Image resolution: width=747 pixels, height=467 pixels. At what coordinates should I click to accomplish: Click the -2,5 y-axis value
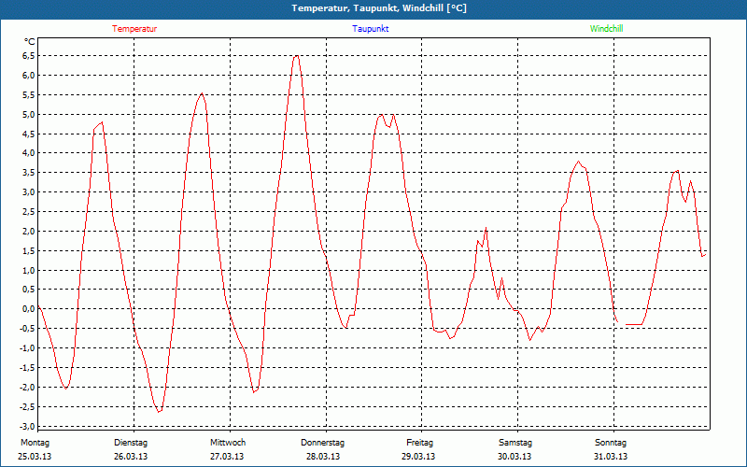pyautogui.click(x=27, y=406)
